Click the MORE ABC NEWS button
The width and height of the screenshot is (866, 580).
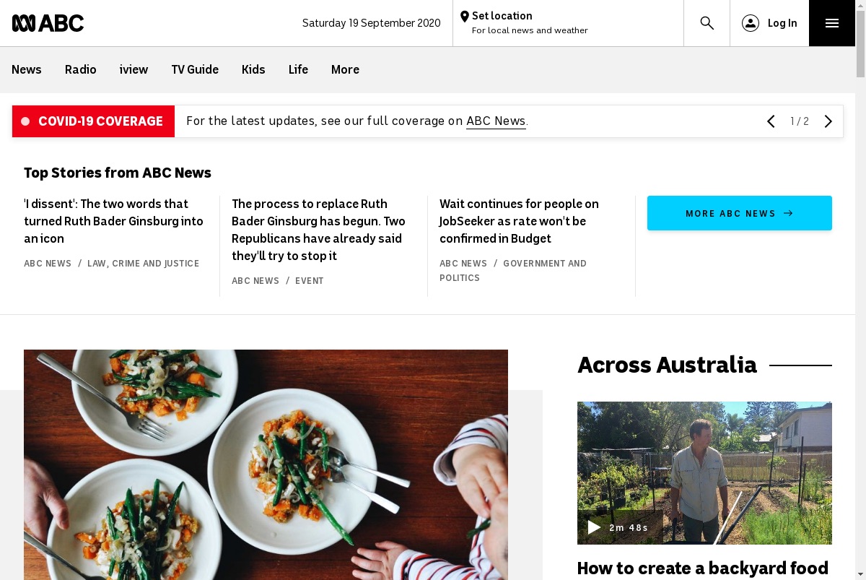pyautogui.click(x=740, y=213)
